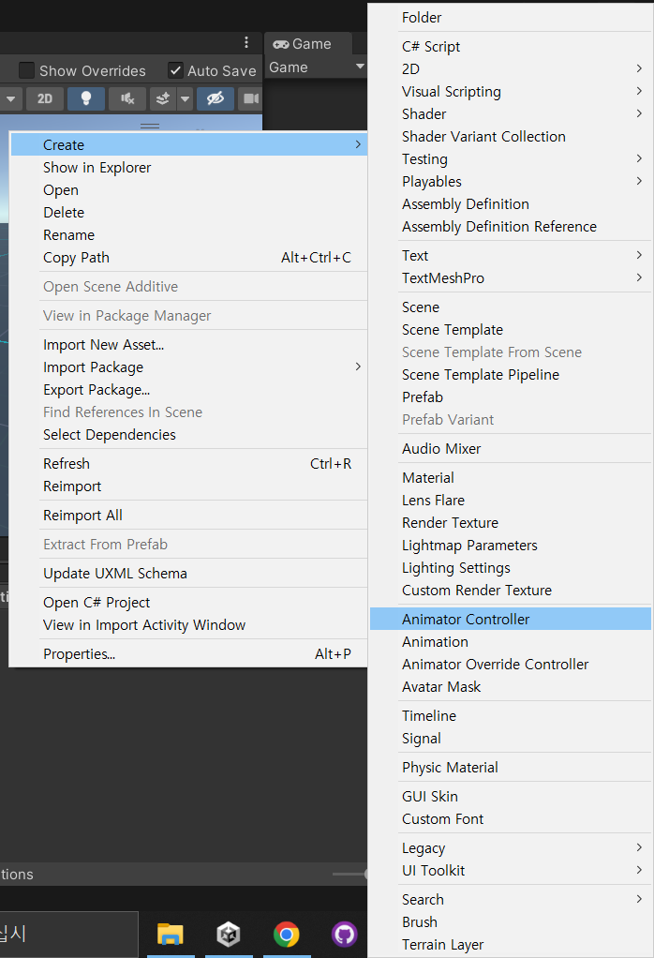Create a GUI Skin

511,797
